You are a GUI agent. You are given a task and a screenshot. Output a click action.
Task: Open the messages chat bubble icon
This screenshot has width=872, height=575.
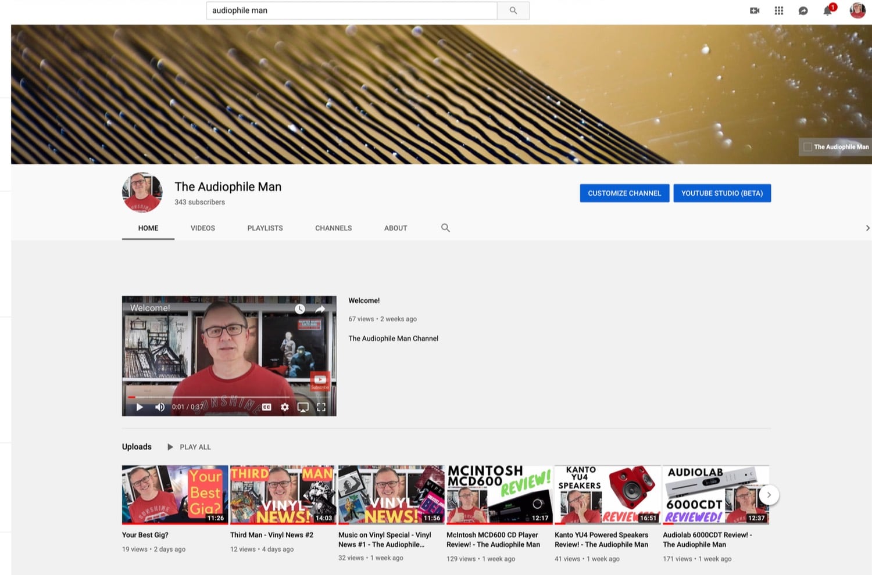803,10
